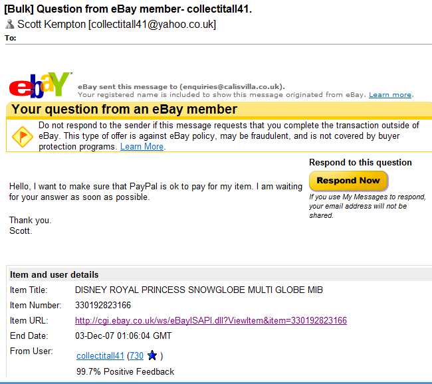Open the Learn more link near registered name
The height and width of the screenshot is (384, 432).
tap(390, 95)
